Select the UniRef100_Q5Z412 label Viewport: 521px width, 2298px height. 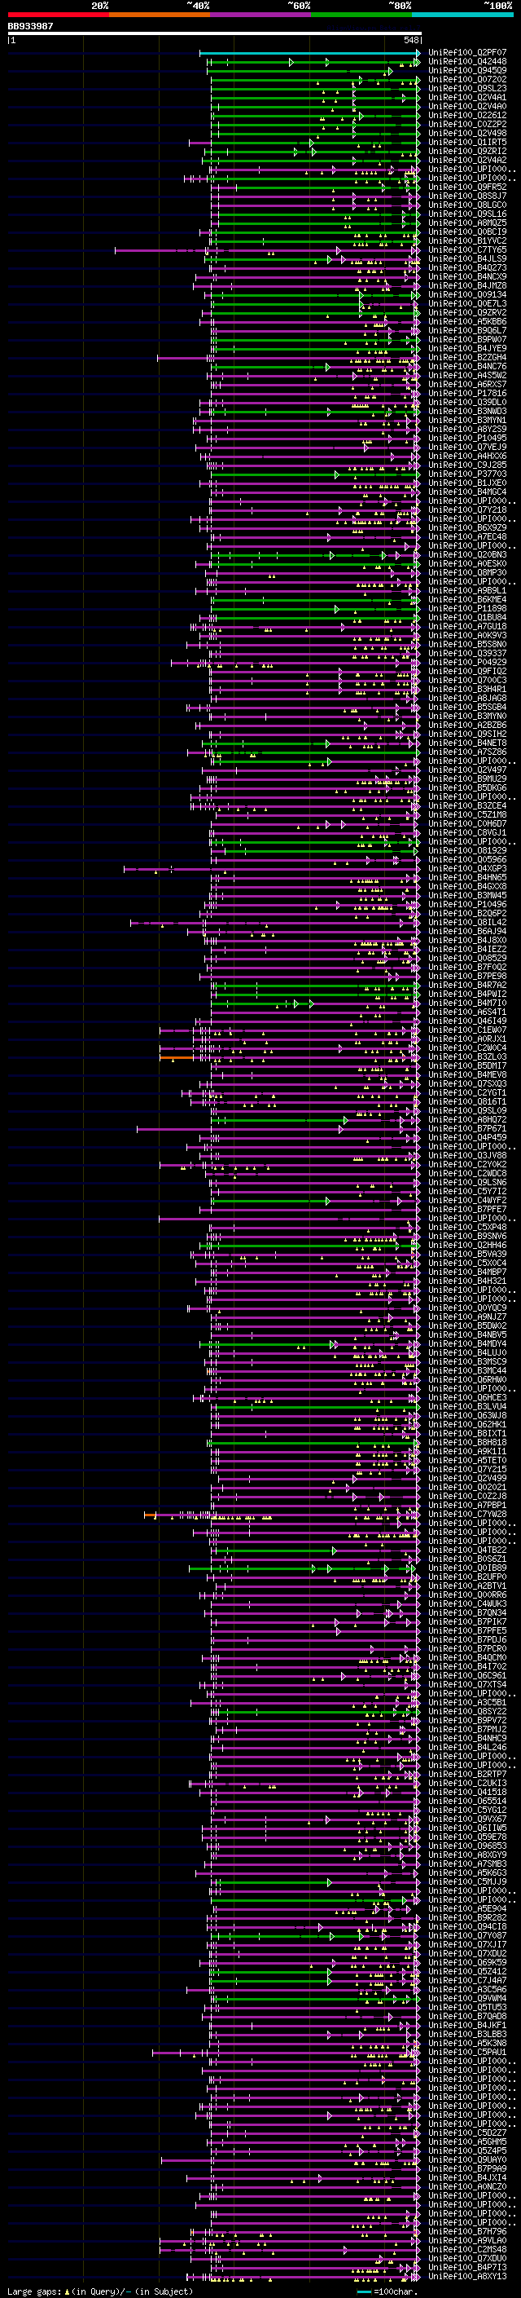click(467, 1971)
